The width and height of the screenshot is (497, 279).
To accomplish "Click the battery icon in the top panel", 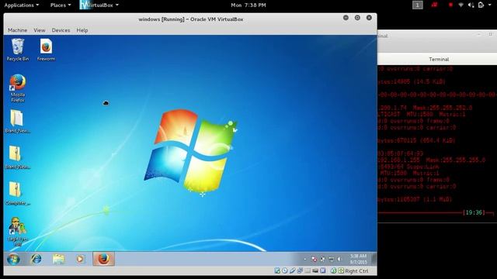I will point(481,5).
